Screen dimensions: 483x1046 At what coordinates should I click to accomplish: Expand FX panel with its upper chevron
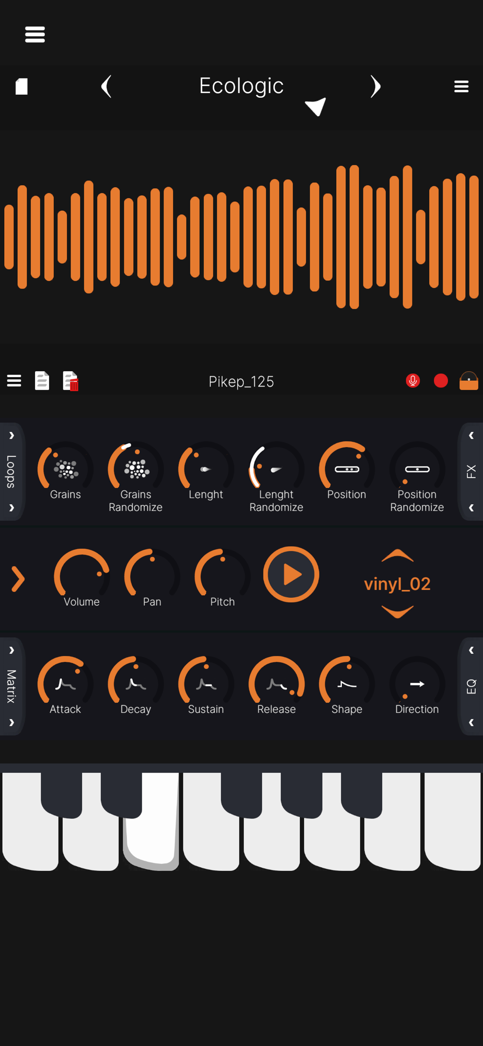point(471,436)
